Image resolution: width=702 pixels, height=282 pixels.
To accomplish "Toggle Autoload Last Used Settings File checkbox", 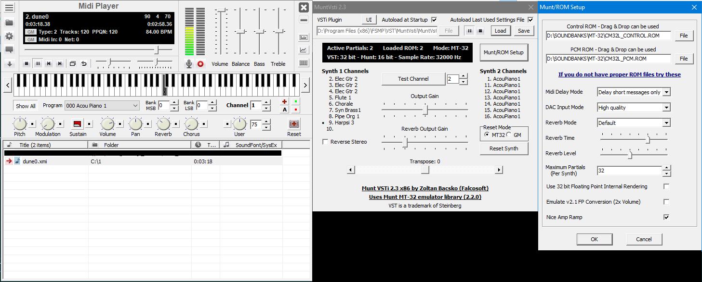I will coord(530,20).
